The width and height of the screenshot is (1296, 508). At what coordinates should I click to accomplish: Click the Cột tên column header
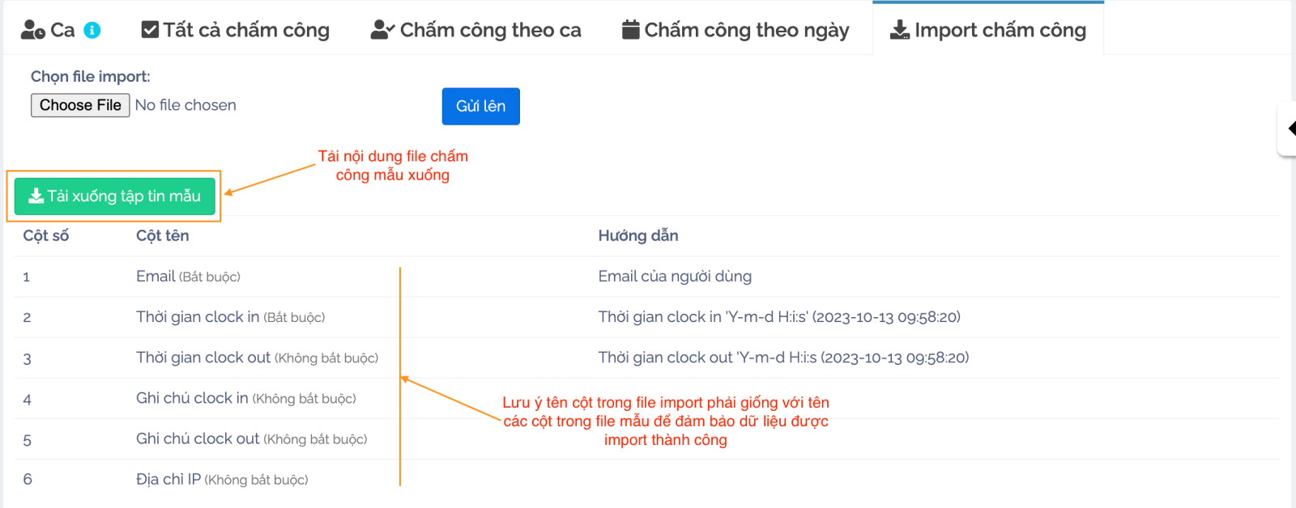[162, 235]
